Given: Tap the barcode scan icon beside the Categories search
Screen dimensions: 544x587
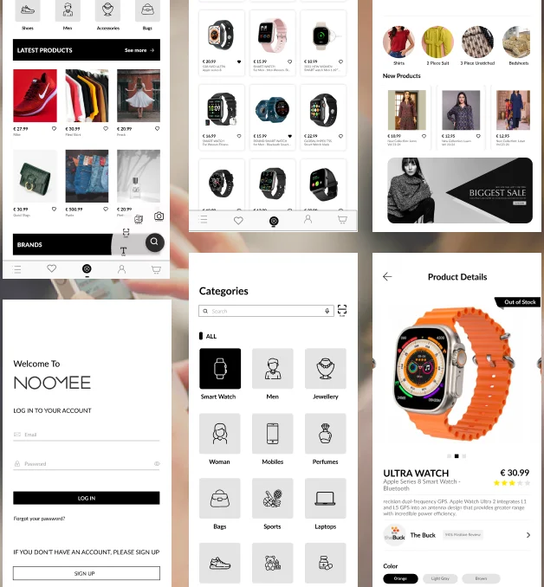Looking at the screenshot, I should point(342,310).
